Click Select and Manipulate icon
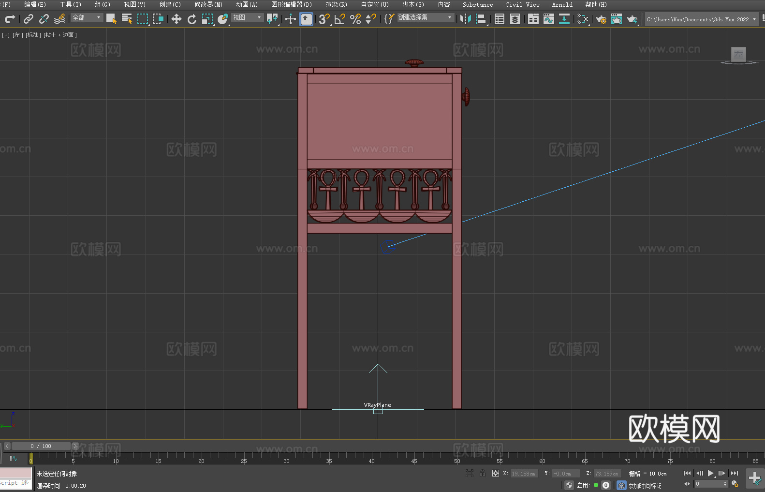 coord(290,19)
